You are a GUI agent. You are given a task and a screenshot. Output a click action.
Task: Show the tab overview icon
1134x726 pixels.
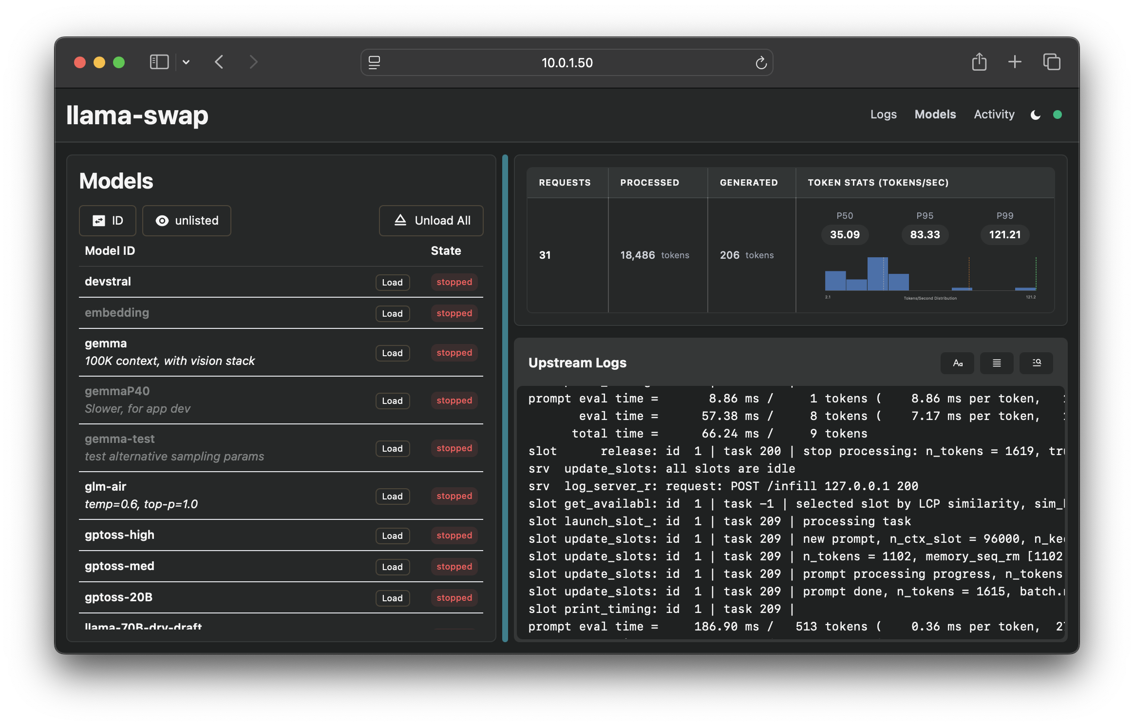pos(1052,62)
